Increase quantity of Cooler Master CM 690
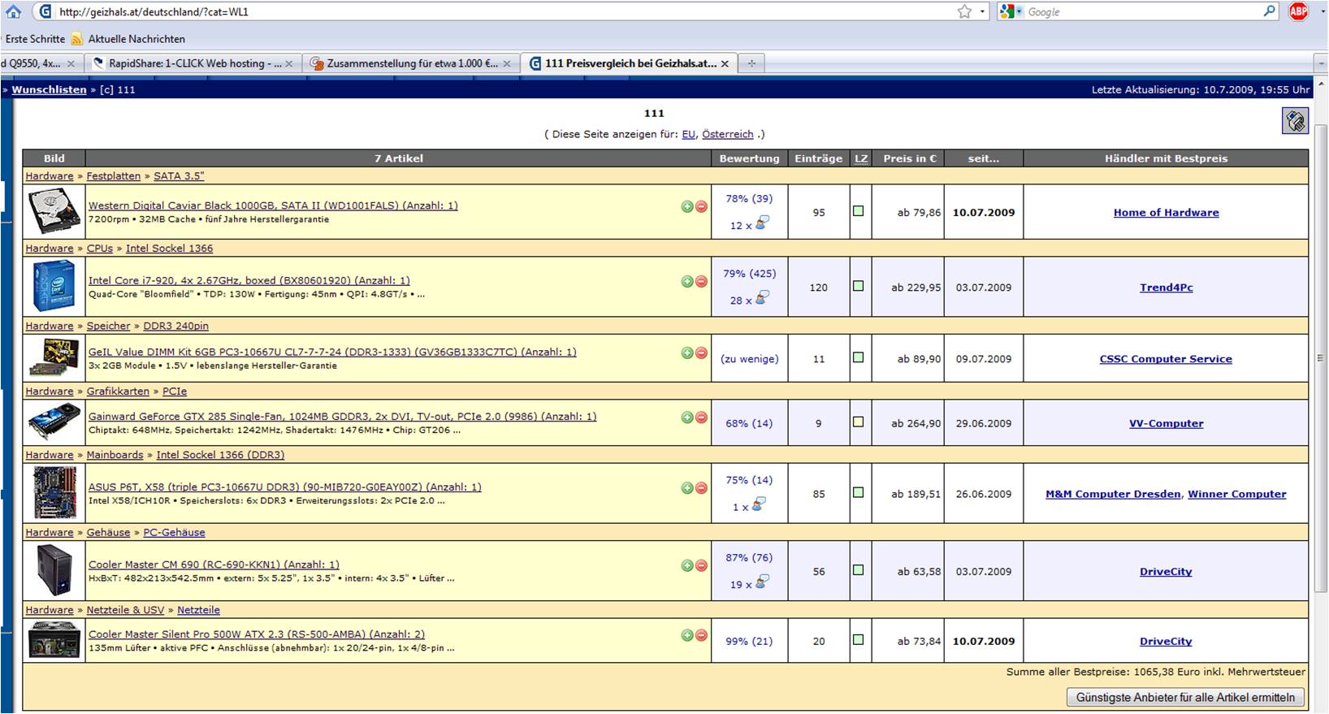Image resolution: width=1329 pixels, height=714 pixels. [x=687, y=565]
